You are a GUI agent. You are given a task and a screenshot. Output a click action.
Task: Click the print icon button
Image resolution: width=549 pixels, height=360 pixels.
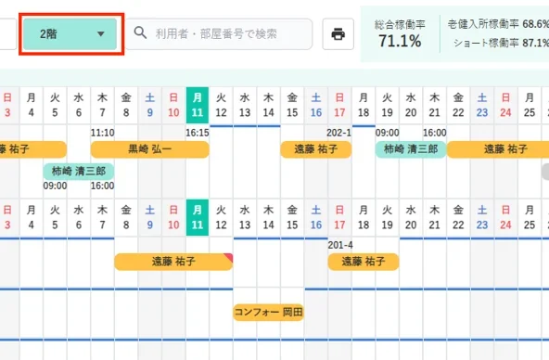[338, 34]
